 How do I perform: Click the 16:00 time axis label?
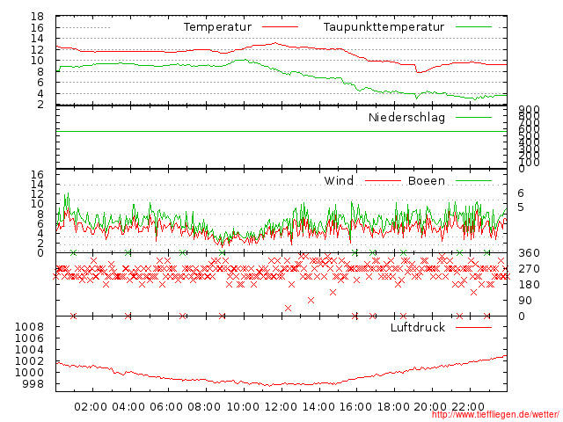[355, 407]
